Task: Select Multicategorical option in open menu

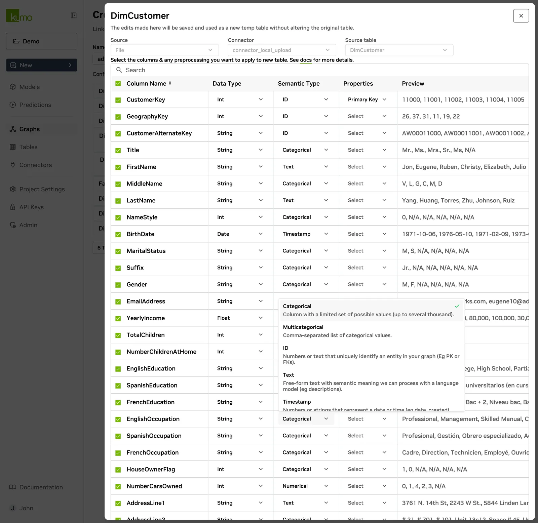Action: (x=372, y=331)
